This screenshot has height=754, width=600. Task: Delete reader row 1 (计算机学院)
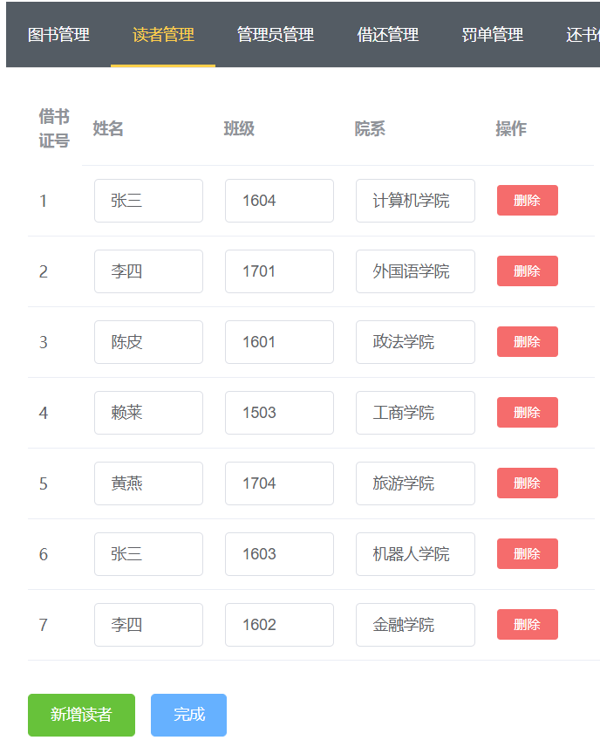click(527, 201)
